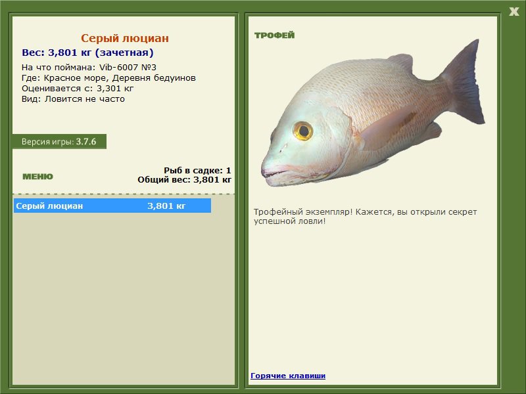Click the Оценивается с: 3,301 кг line

point(78,89)
